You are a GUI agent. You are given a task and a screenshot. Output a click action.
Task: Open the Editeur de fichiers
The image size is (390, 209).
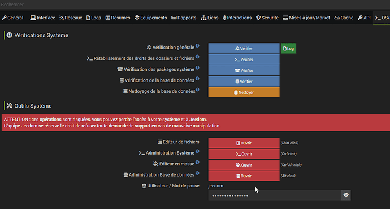point(244,143)
